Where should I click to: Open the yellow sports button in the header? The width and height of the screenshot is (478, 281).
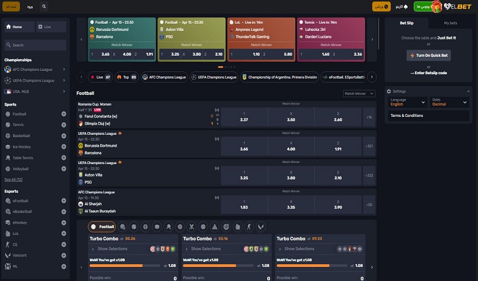tap(381, 6)
